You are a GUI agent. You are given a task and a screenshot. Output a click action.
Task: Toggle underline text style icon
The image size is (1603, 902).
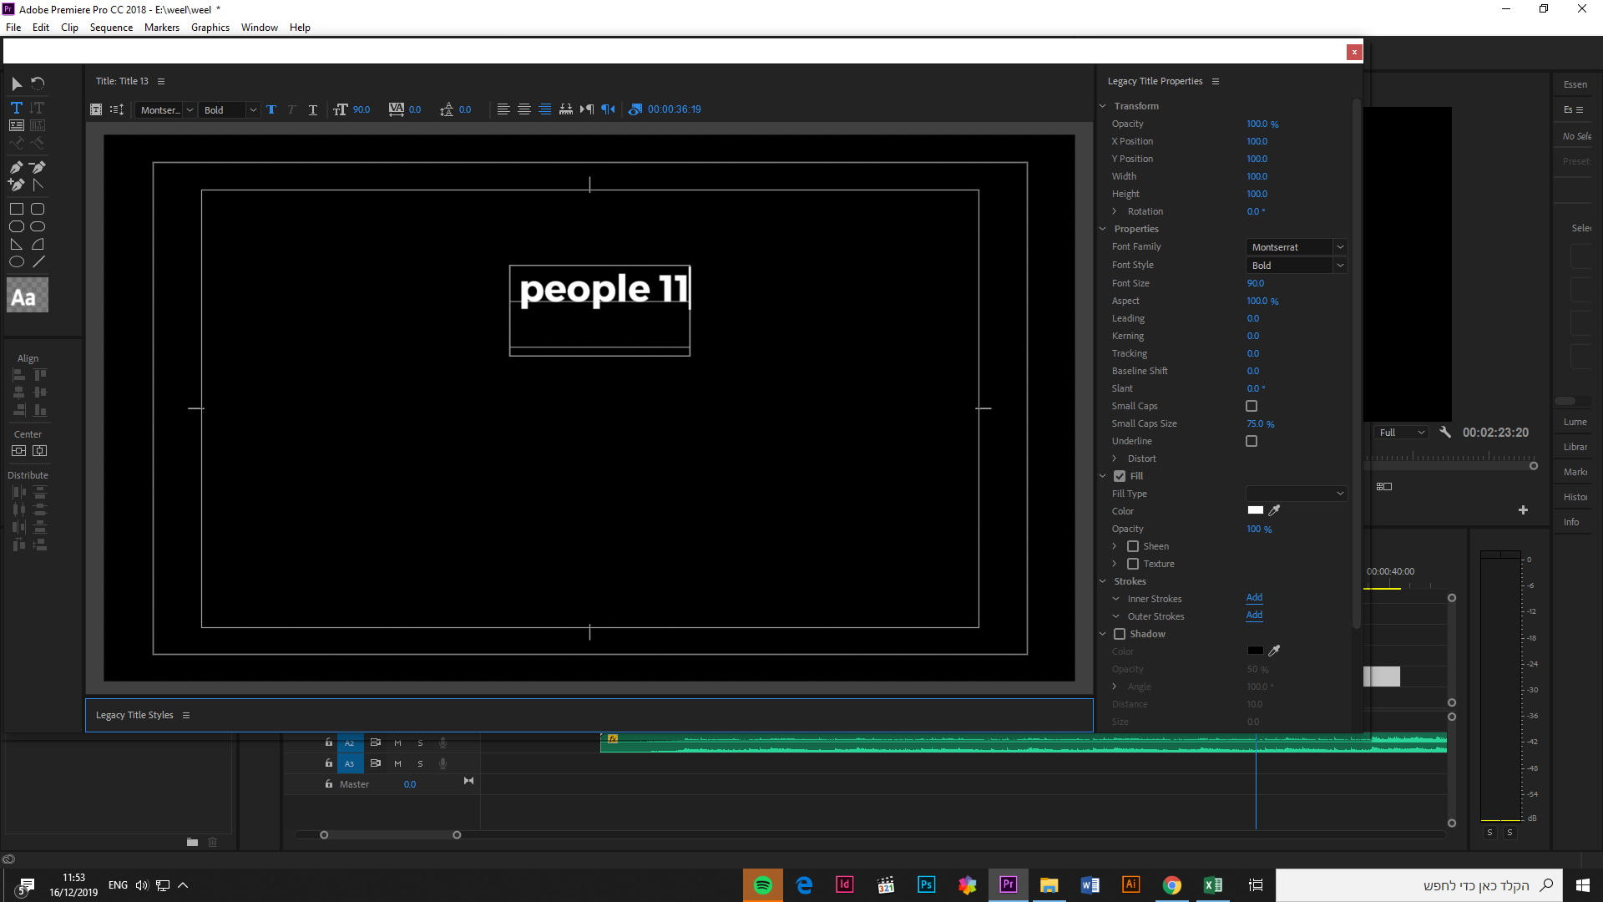(312, 109)
